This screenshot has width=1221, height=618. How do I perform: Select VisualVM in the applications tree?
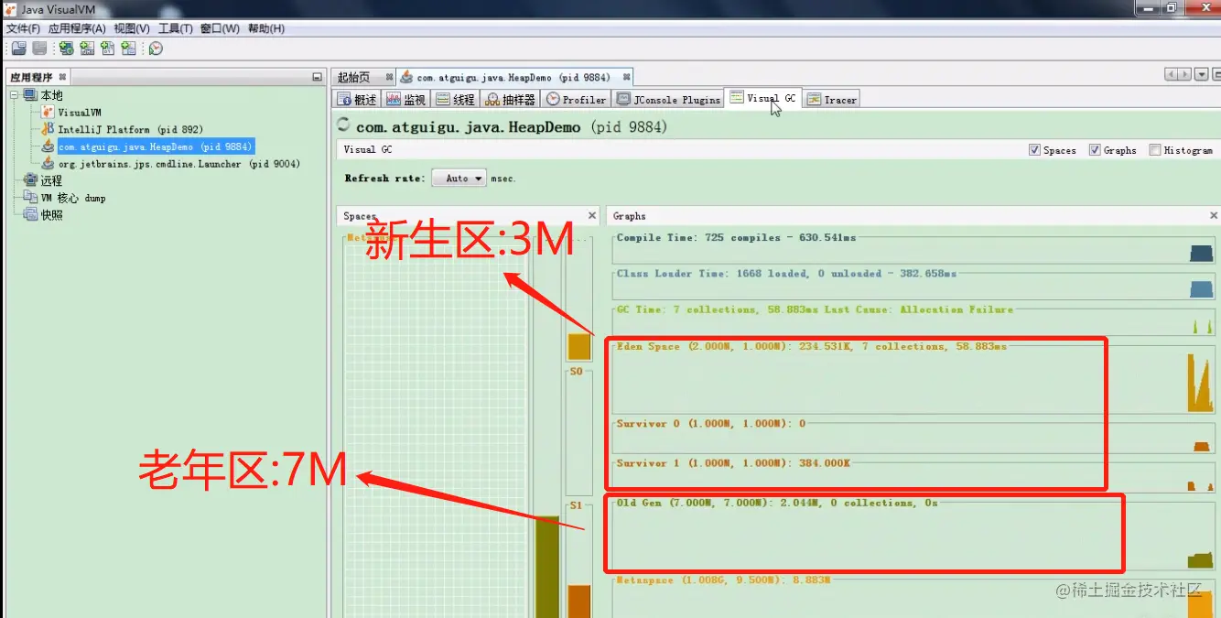pos(80,113)
